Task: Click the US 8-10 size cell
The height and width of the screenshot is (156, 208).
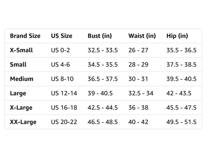Action: pos(62,79)
